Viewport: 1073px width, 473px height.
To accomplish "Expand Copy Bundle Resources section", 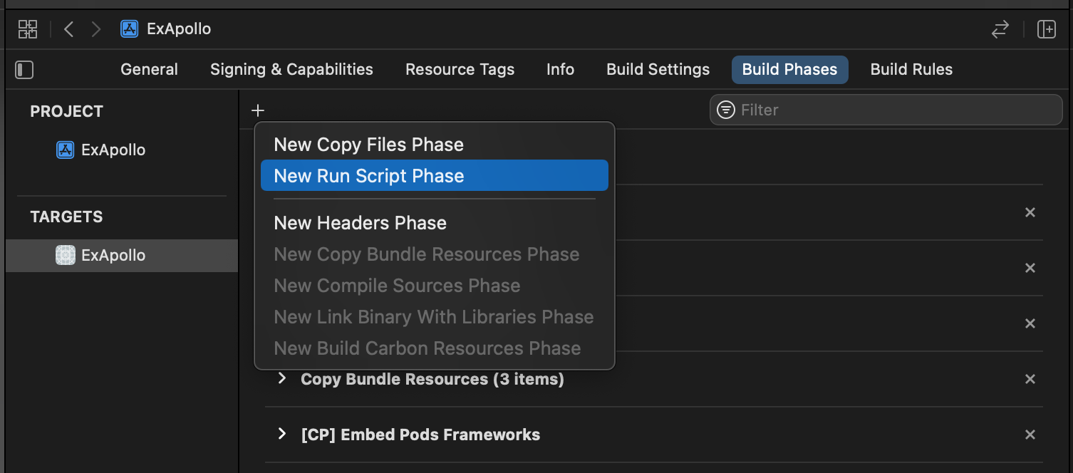I will (x=282, y=378).
